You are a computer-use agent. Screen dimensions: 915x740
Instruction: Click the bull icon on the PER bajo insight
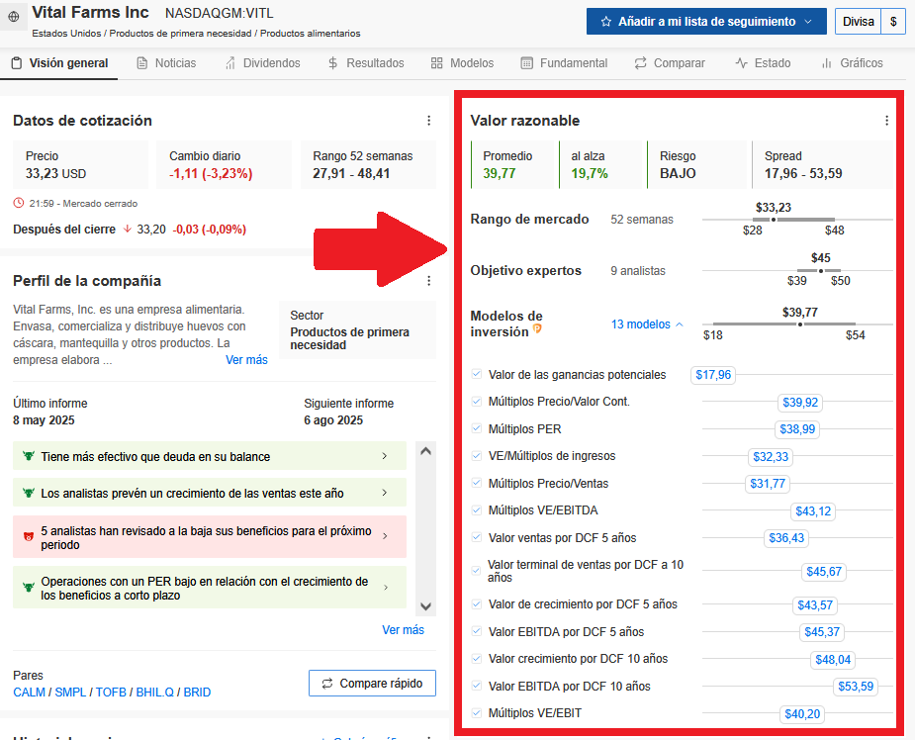(x=28, y=588)
